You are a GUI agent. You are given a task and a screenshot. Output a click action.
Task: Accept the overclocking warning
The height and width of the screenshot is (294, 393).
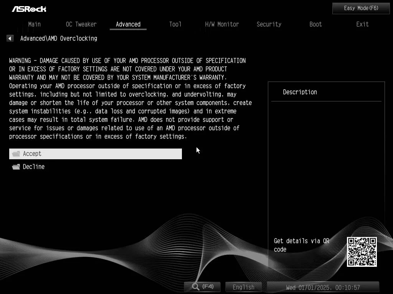96,154
